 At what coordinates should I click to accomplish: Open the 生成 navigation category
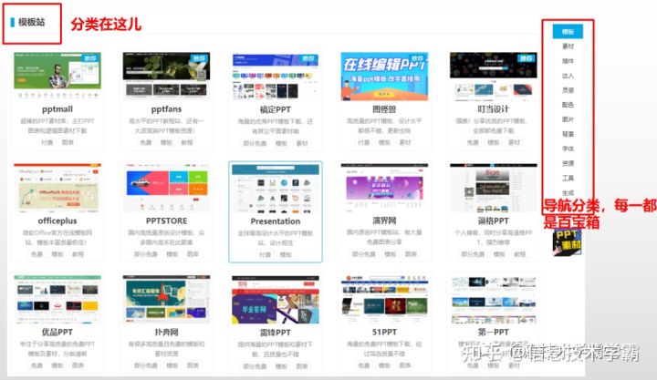point(568,192)
